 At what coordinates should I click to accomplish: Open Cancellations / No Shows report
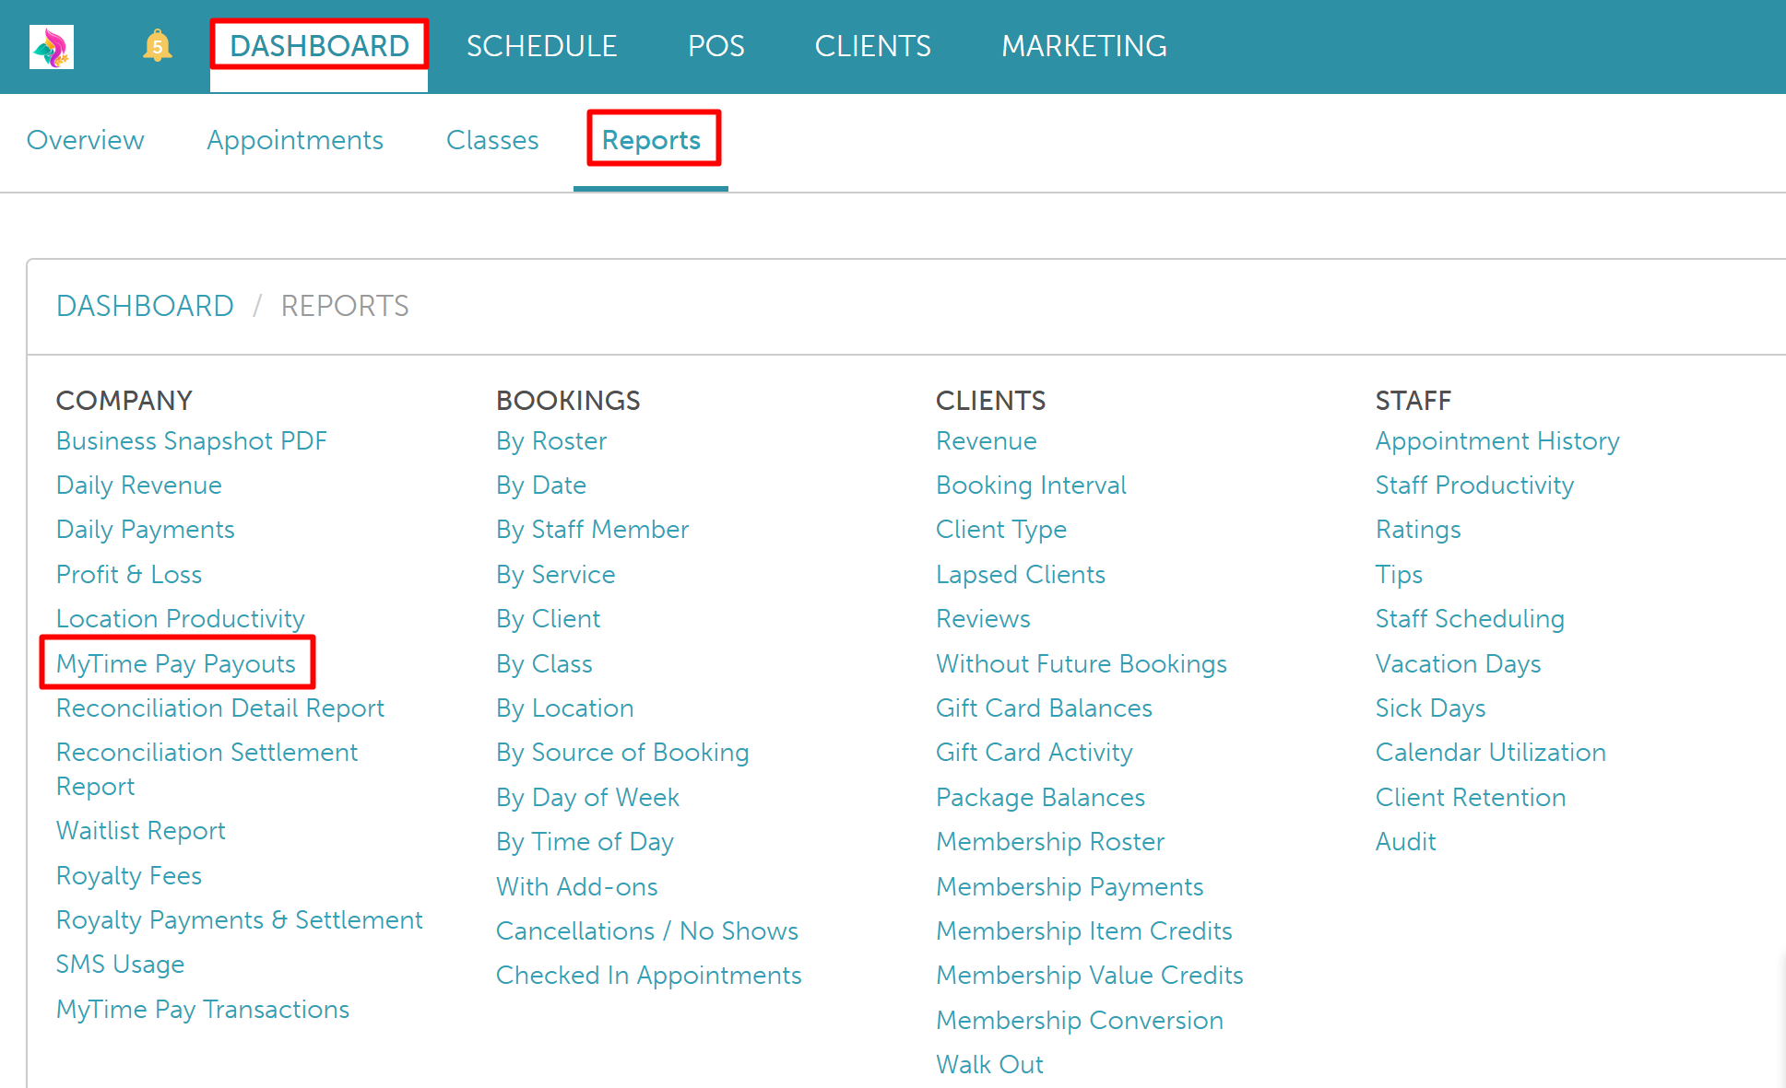(646, 931)
